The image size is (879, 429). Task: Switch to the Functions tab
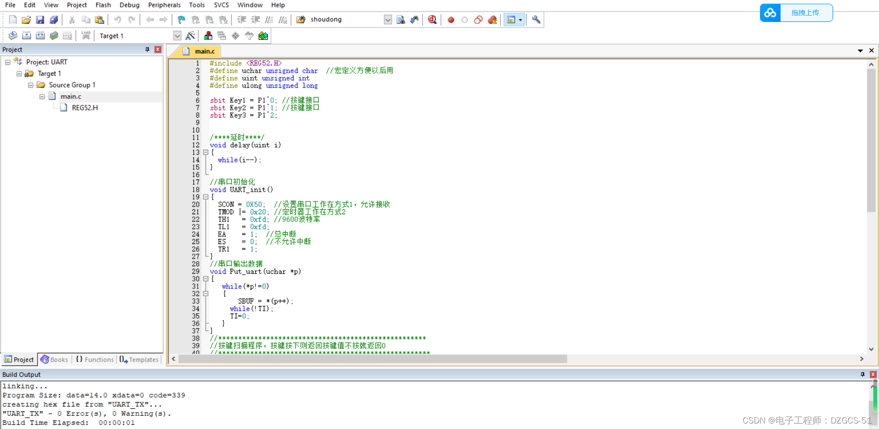click(x=95, y=359)
